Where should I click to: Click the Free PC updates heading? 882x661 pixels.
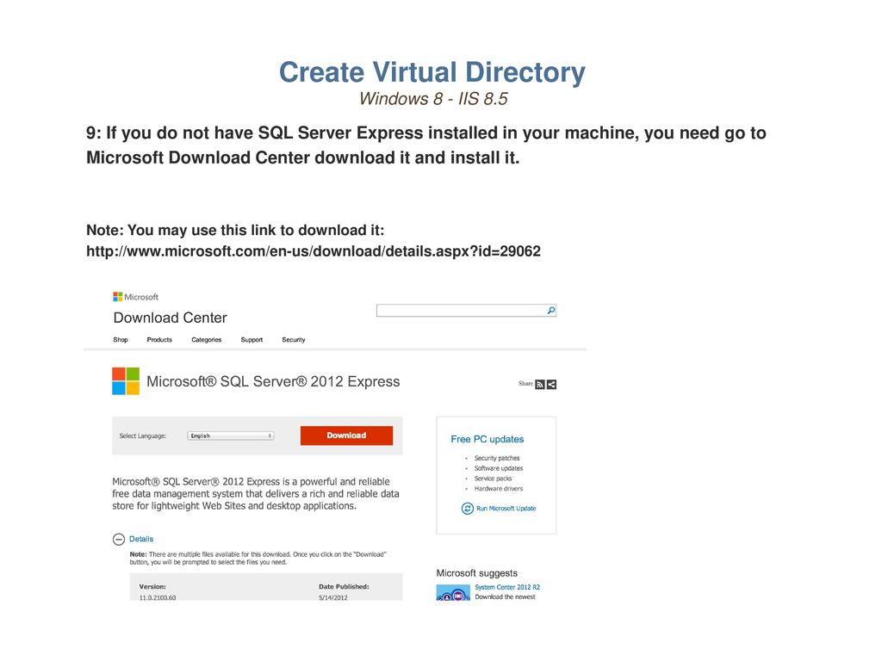coord(488,439)
